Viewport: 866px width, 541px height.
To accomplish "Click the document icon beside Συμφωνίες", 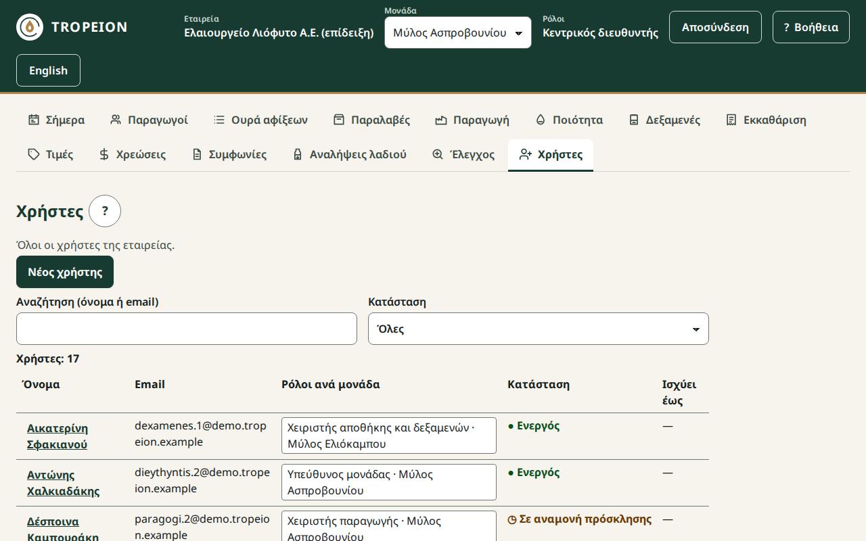I will click(197, 154).
